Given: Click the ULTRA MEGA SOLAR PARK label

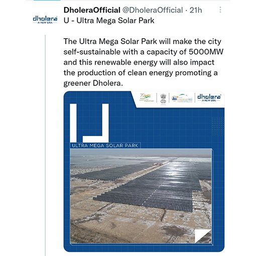Looking at the screenshot, I should 105,146.
